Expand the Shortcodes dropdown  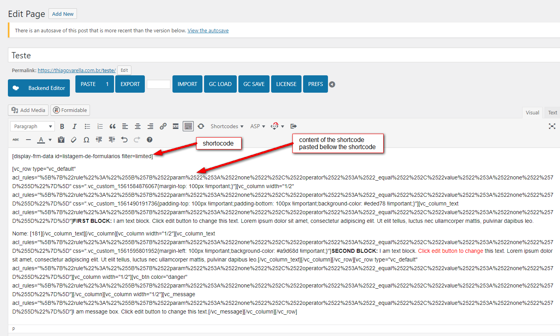[227, 126]
